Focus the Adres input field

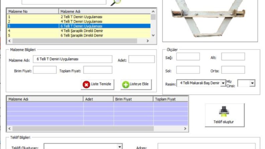click(x=207, y=146)
